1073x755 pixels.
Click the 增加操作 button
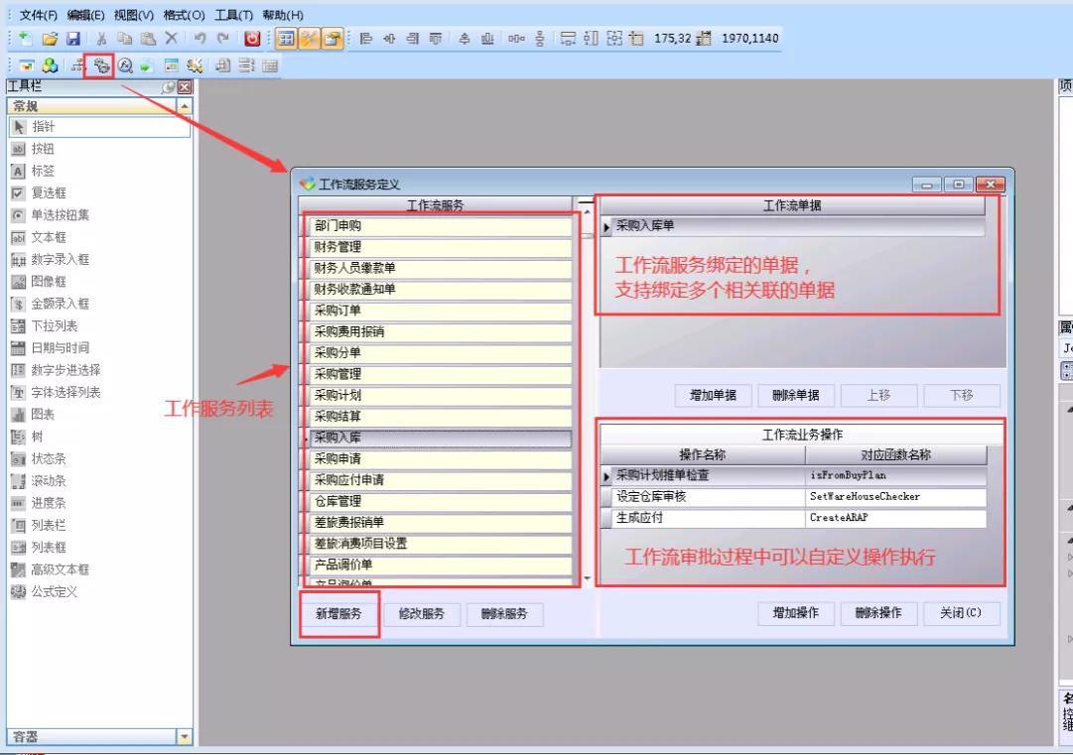click(796, 613)
